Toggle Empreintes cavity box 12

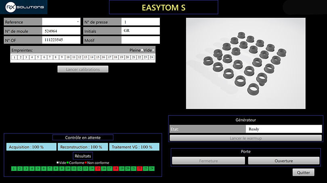[x=80, y=57]
